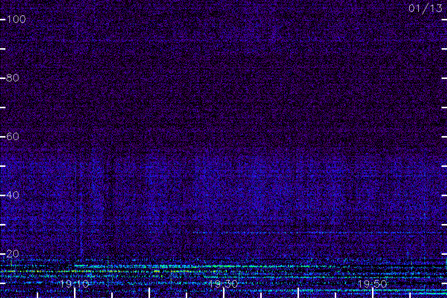Click the 20 frequency axis label
This screenshot has width=447, height=298.
click(13, 253)
